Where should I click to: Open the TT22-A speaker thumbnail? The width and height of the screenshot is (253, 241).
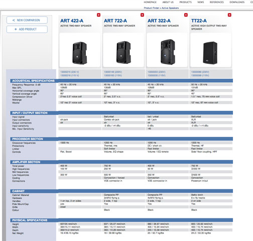pyautogui.click(x=211, y=50)
